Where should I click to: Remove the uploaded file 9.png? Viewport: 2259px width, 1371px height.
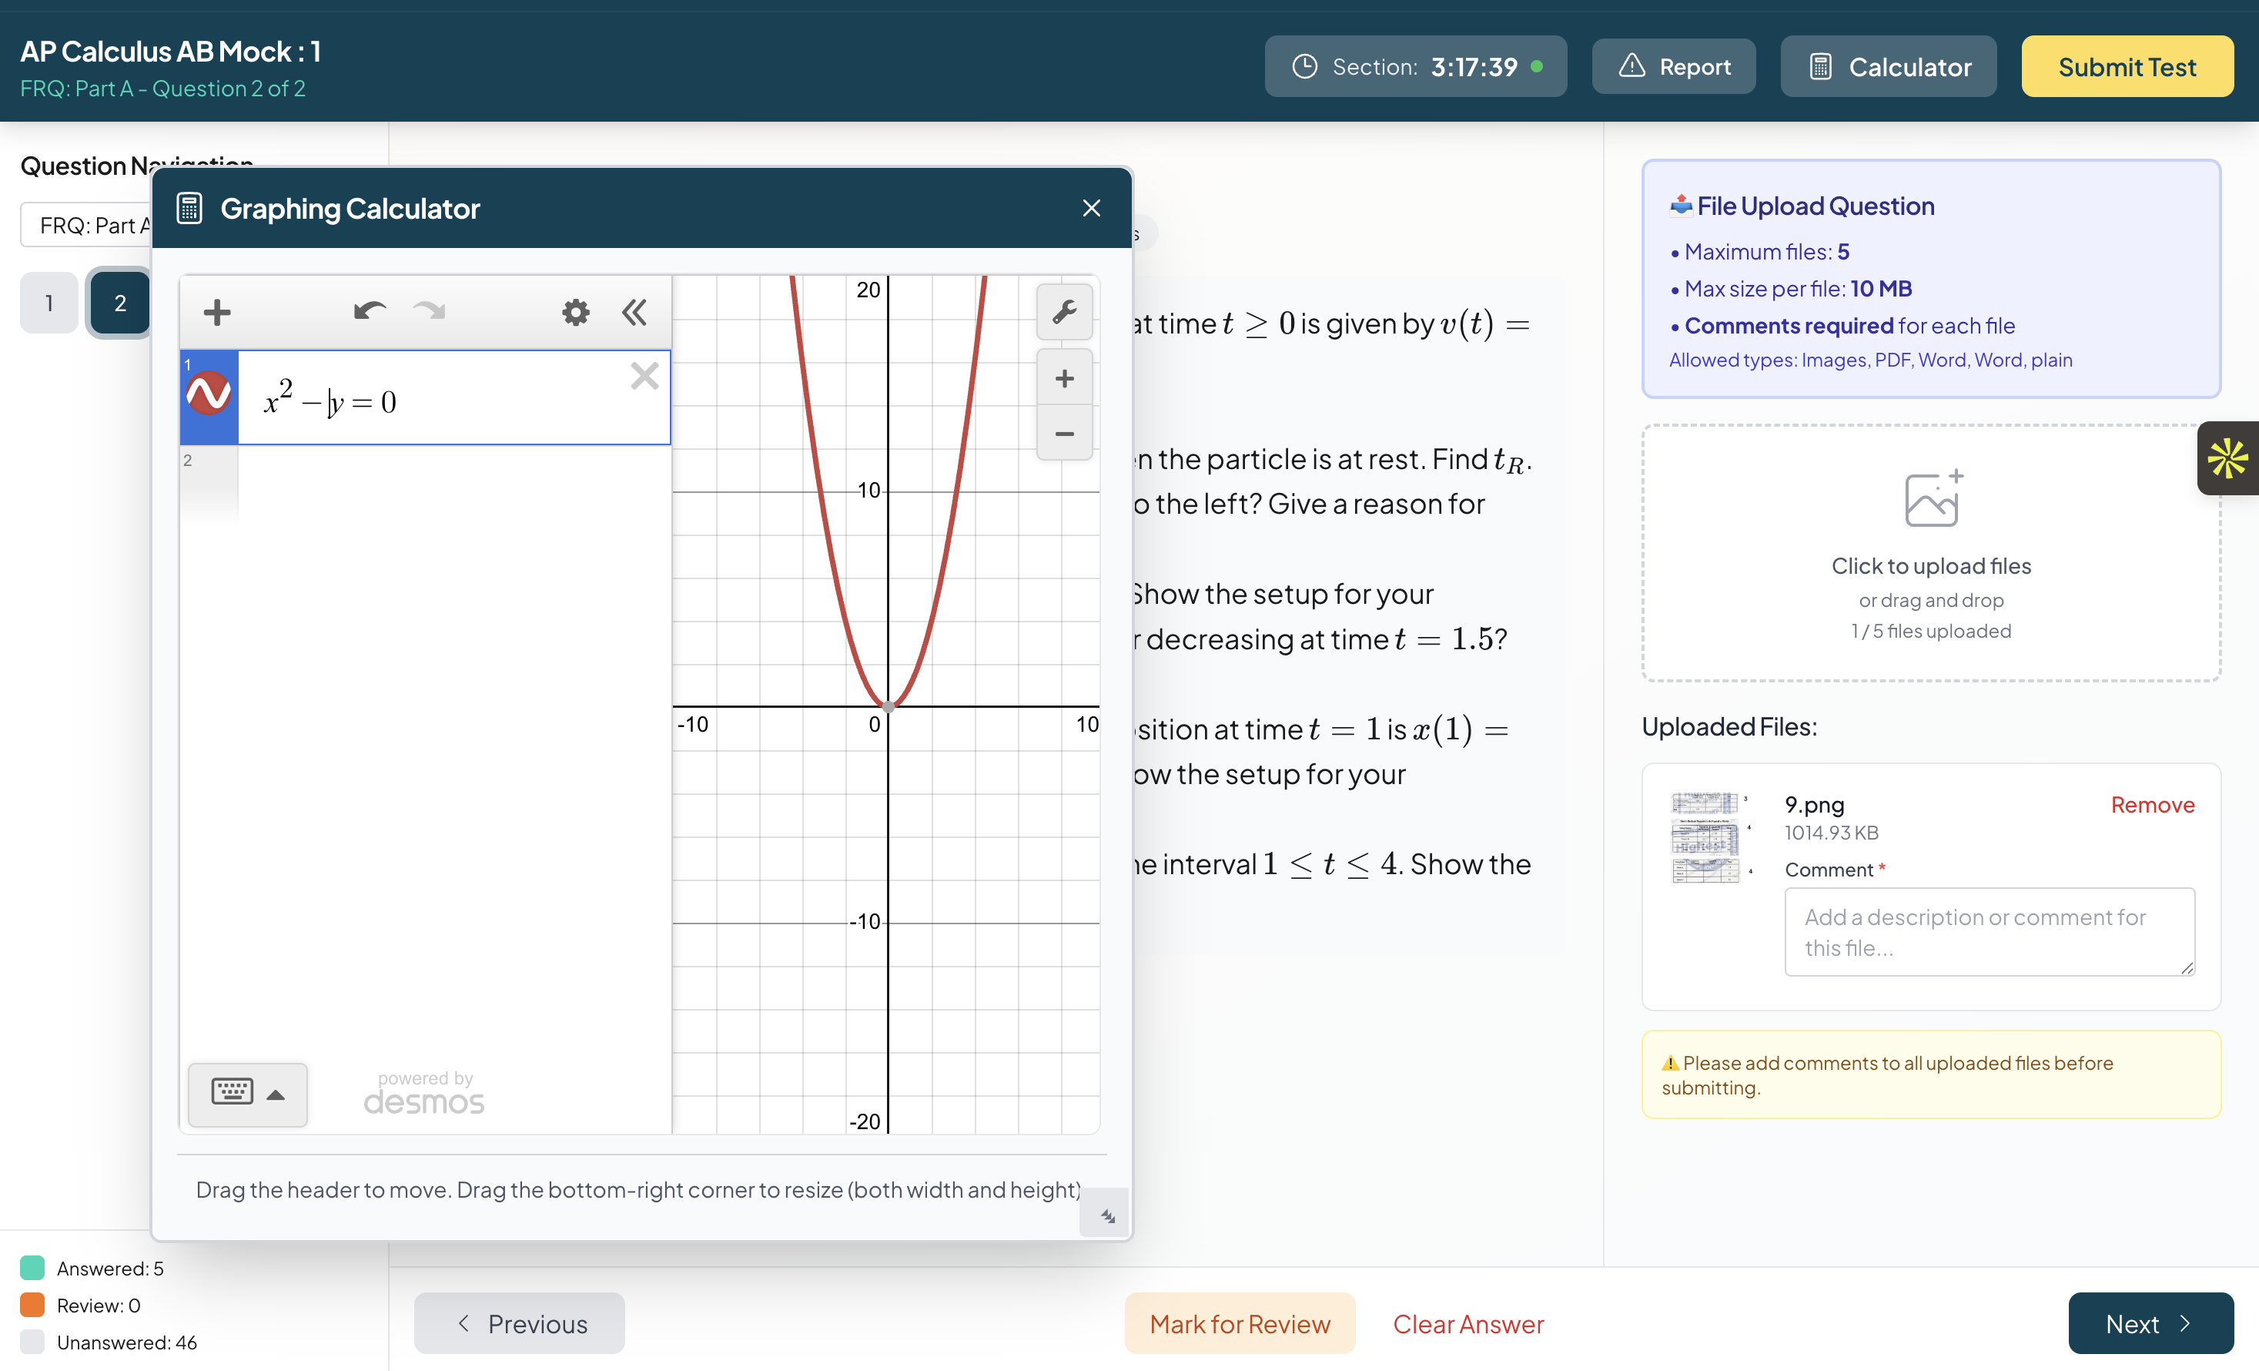(x=2152, y=804)
